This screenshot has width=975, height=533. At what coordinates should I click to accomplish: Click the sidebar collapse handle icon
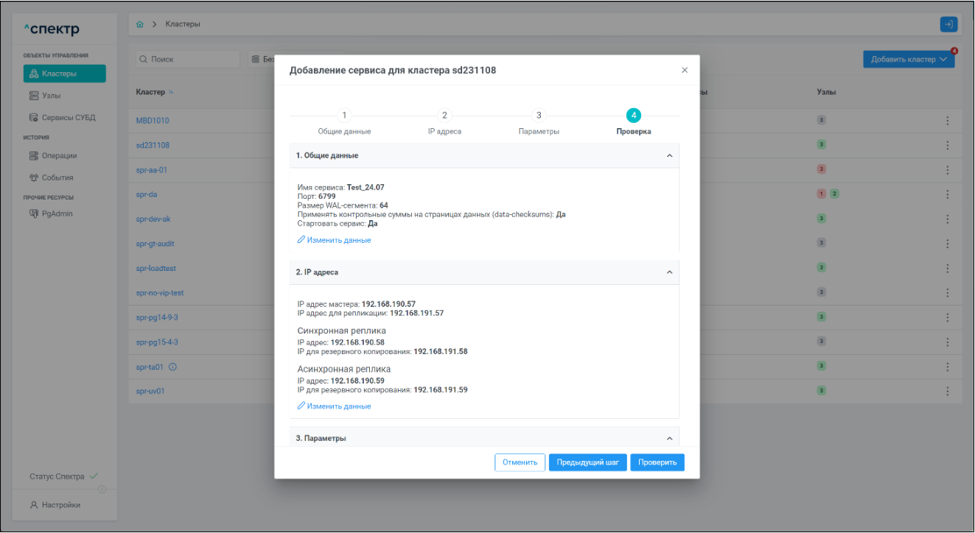(102, 490)
